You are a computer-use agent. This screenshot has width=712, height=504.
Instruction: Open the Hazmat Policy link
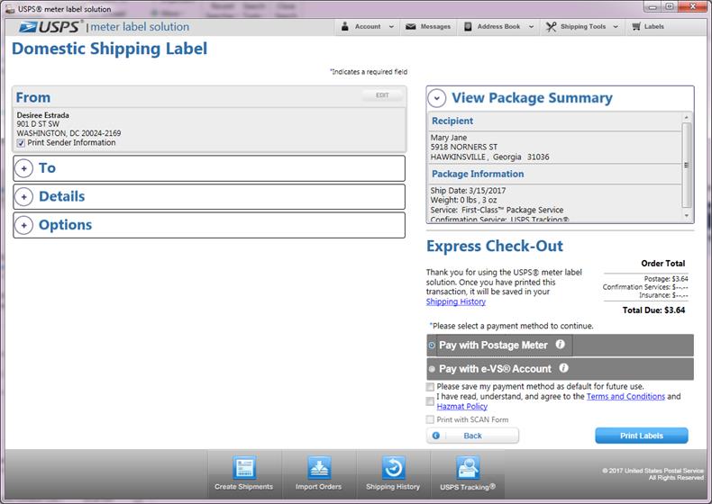(462, 407)
